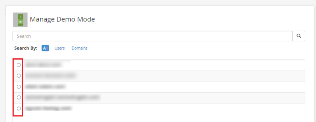This screenshot has height=122, width=316.
Task: Select the first account's radio button
Action: (x=19, y=65)
